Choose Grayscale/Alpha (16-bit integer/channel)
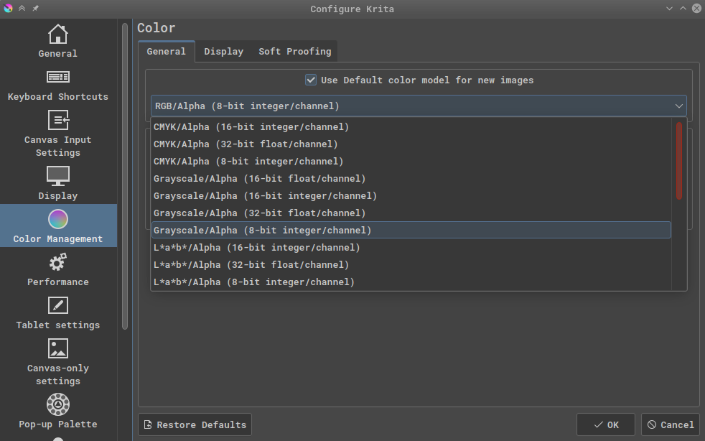This screenshot has height=441, width=705. point(411,196)
